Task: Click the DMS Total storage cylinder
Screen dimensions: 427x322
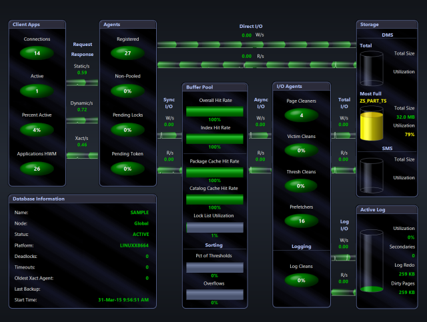Action: point(372,68)
